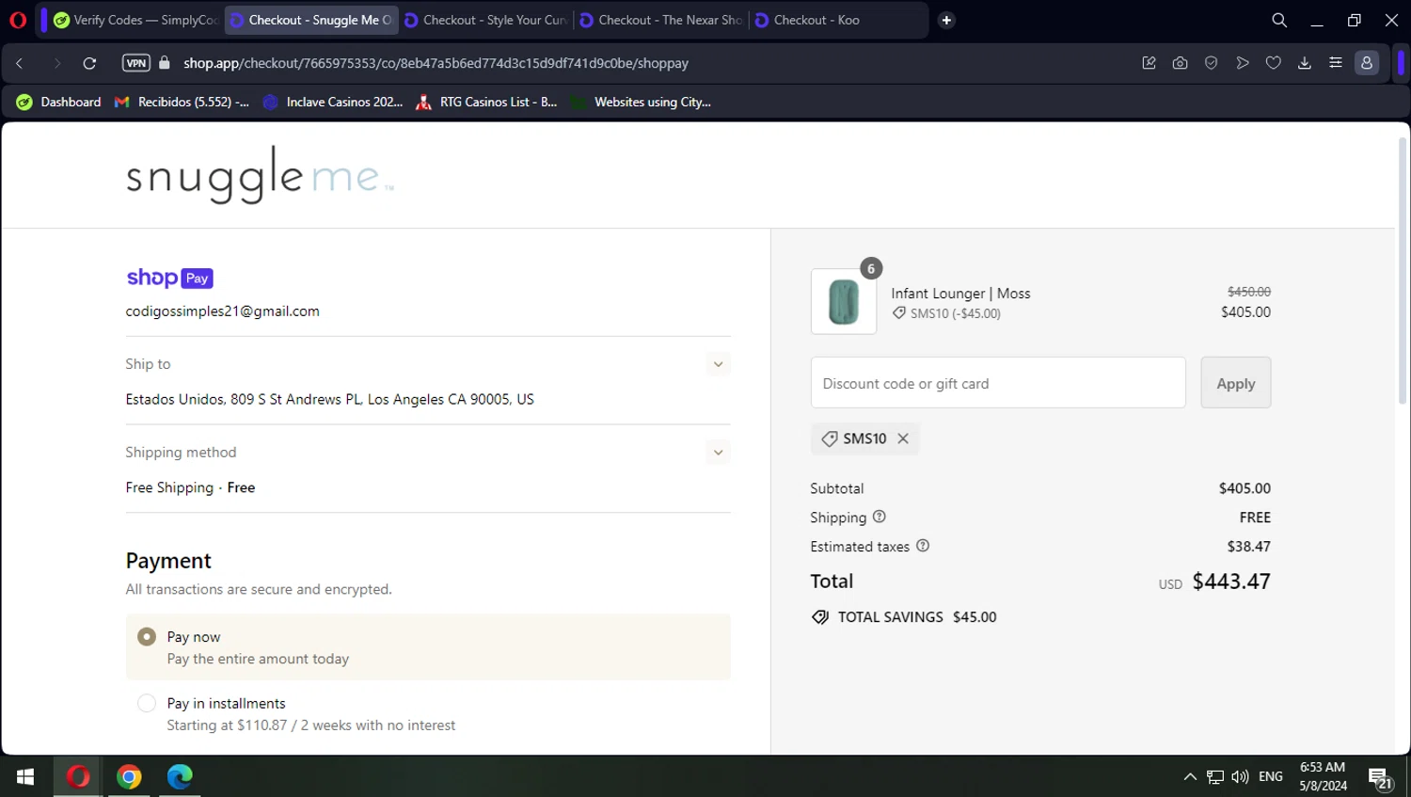Screen dimensions: 1411x797
Task: Open the browser profile account icon
Action: point(1367,63)
